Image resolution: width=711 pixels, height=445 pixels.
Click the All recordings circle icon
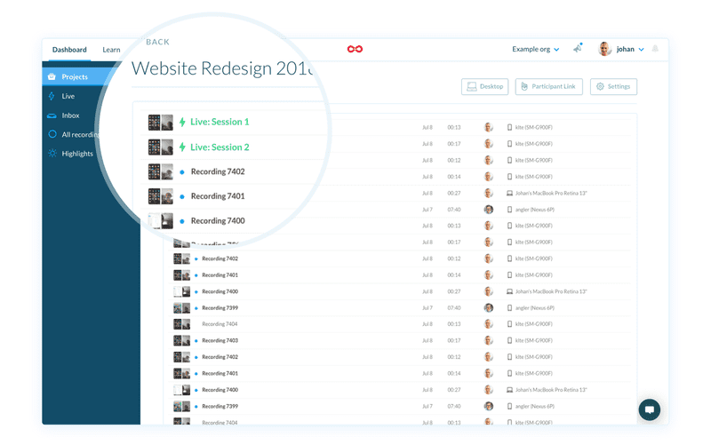(52, 134)
